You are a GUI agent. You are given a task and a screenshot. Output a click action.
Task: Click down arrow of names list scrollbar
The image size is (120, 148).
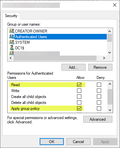click(109, 53)
